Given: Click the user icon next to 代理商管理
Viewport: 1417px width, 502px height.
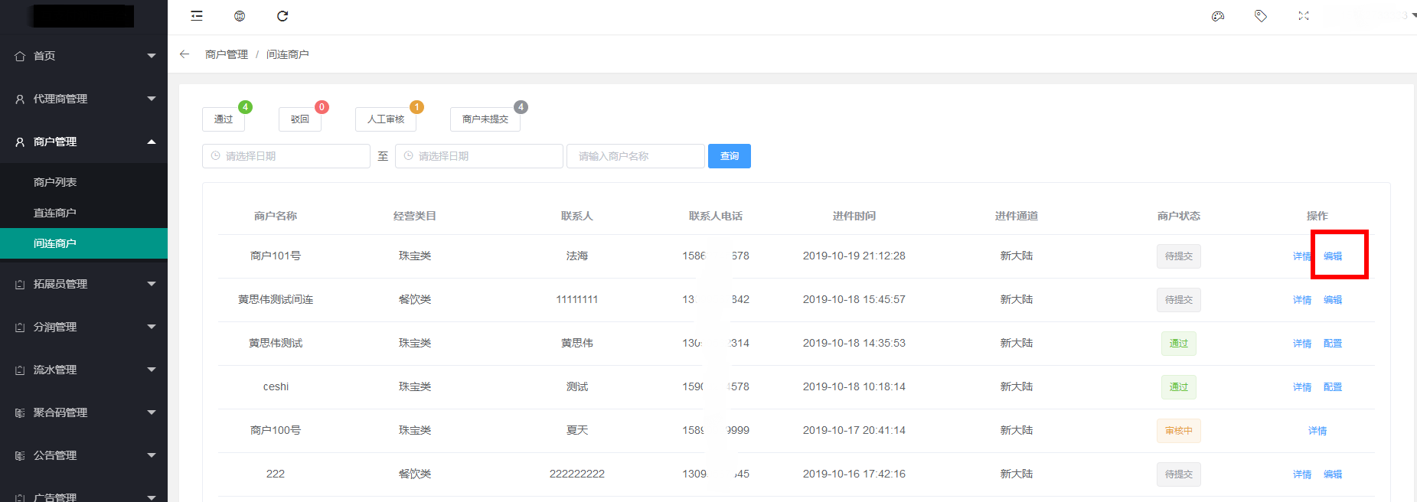Looking at the screenshot, I should pyautogui.click(x=20, y=99).
